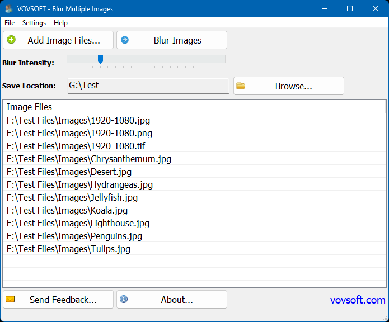This screenshot has width=389, height=322.
Task: Select the Lighthouse.jpg file row
Action: (195, 223)
